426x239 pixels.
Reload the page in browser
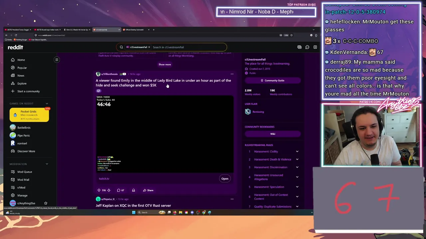point(16,35)
